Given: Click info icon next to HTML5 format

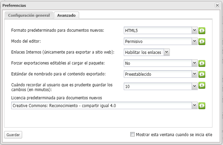Looking at the screenshot, I should pyautogui.click(x=202, y=31).
